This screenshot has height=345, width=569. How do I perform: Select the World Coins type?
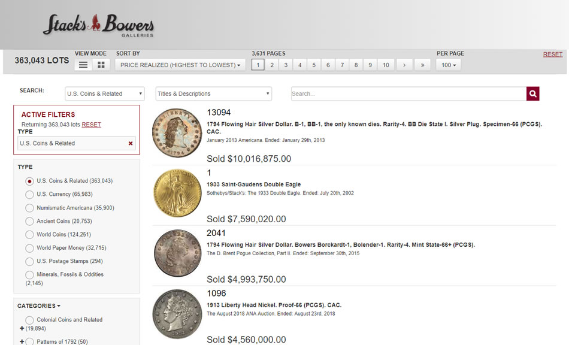coord(29,234)
